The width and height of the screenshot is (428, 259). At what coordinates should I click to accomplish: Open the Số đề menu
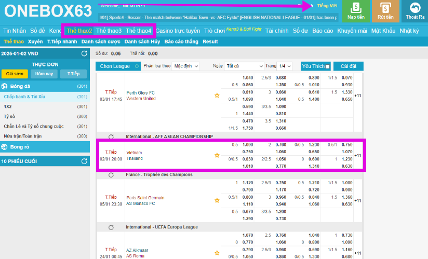tap(37, 31)
